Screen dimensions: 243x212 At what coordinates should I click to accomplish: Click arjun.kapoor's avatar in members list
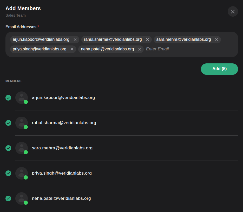coord(21,98)
